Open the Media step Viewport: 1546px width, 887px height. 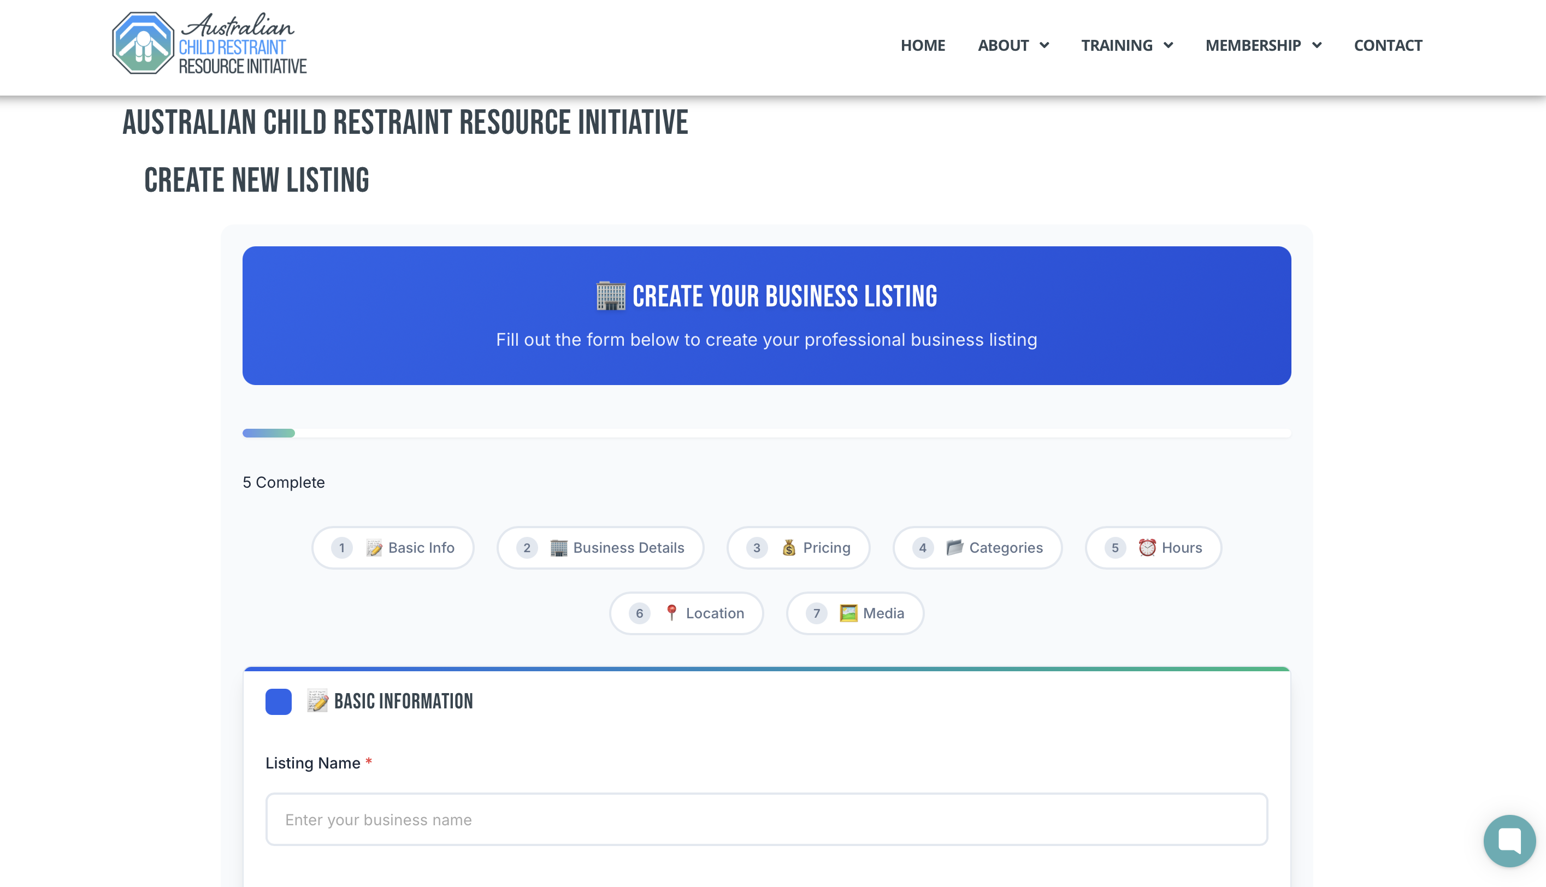pos(855,613)
